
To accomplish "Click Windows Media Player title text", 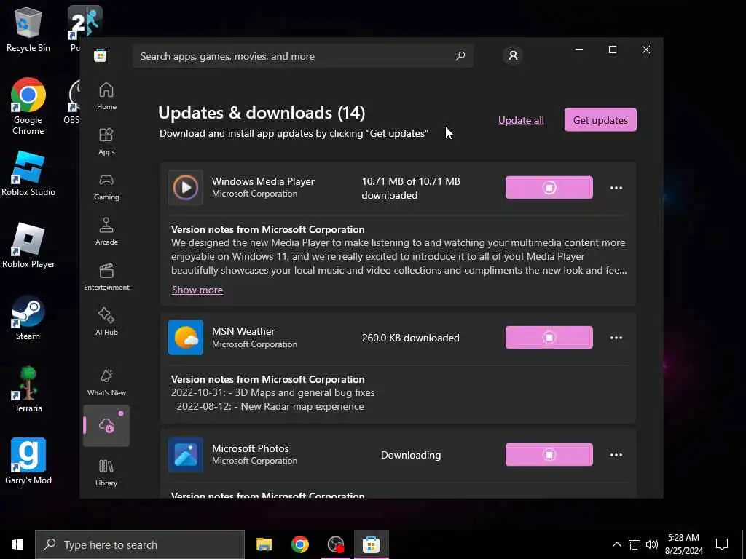I will (x=263, y=181).
